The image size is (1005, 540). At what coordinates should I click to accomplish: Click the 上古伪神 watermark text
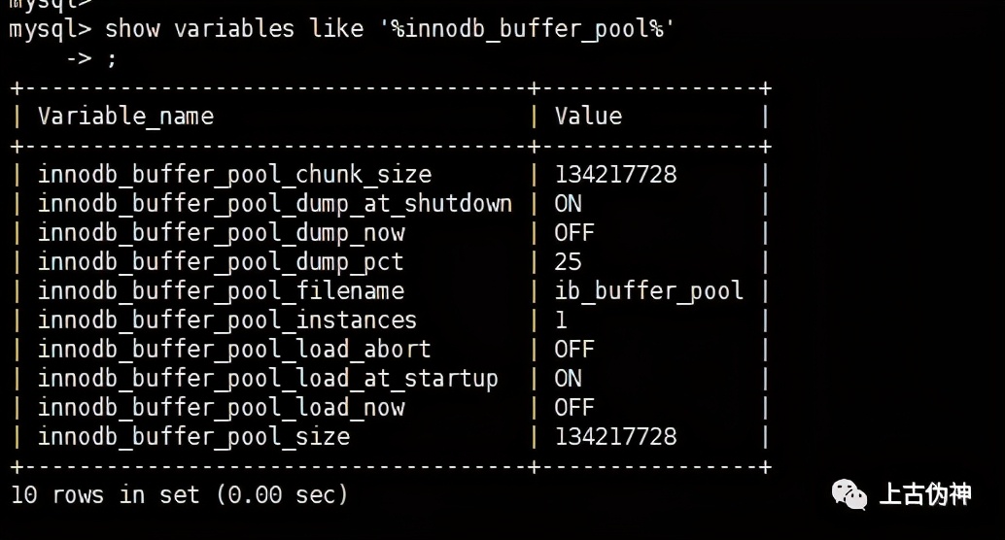click(925, 494)
